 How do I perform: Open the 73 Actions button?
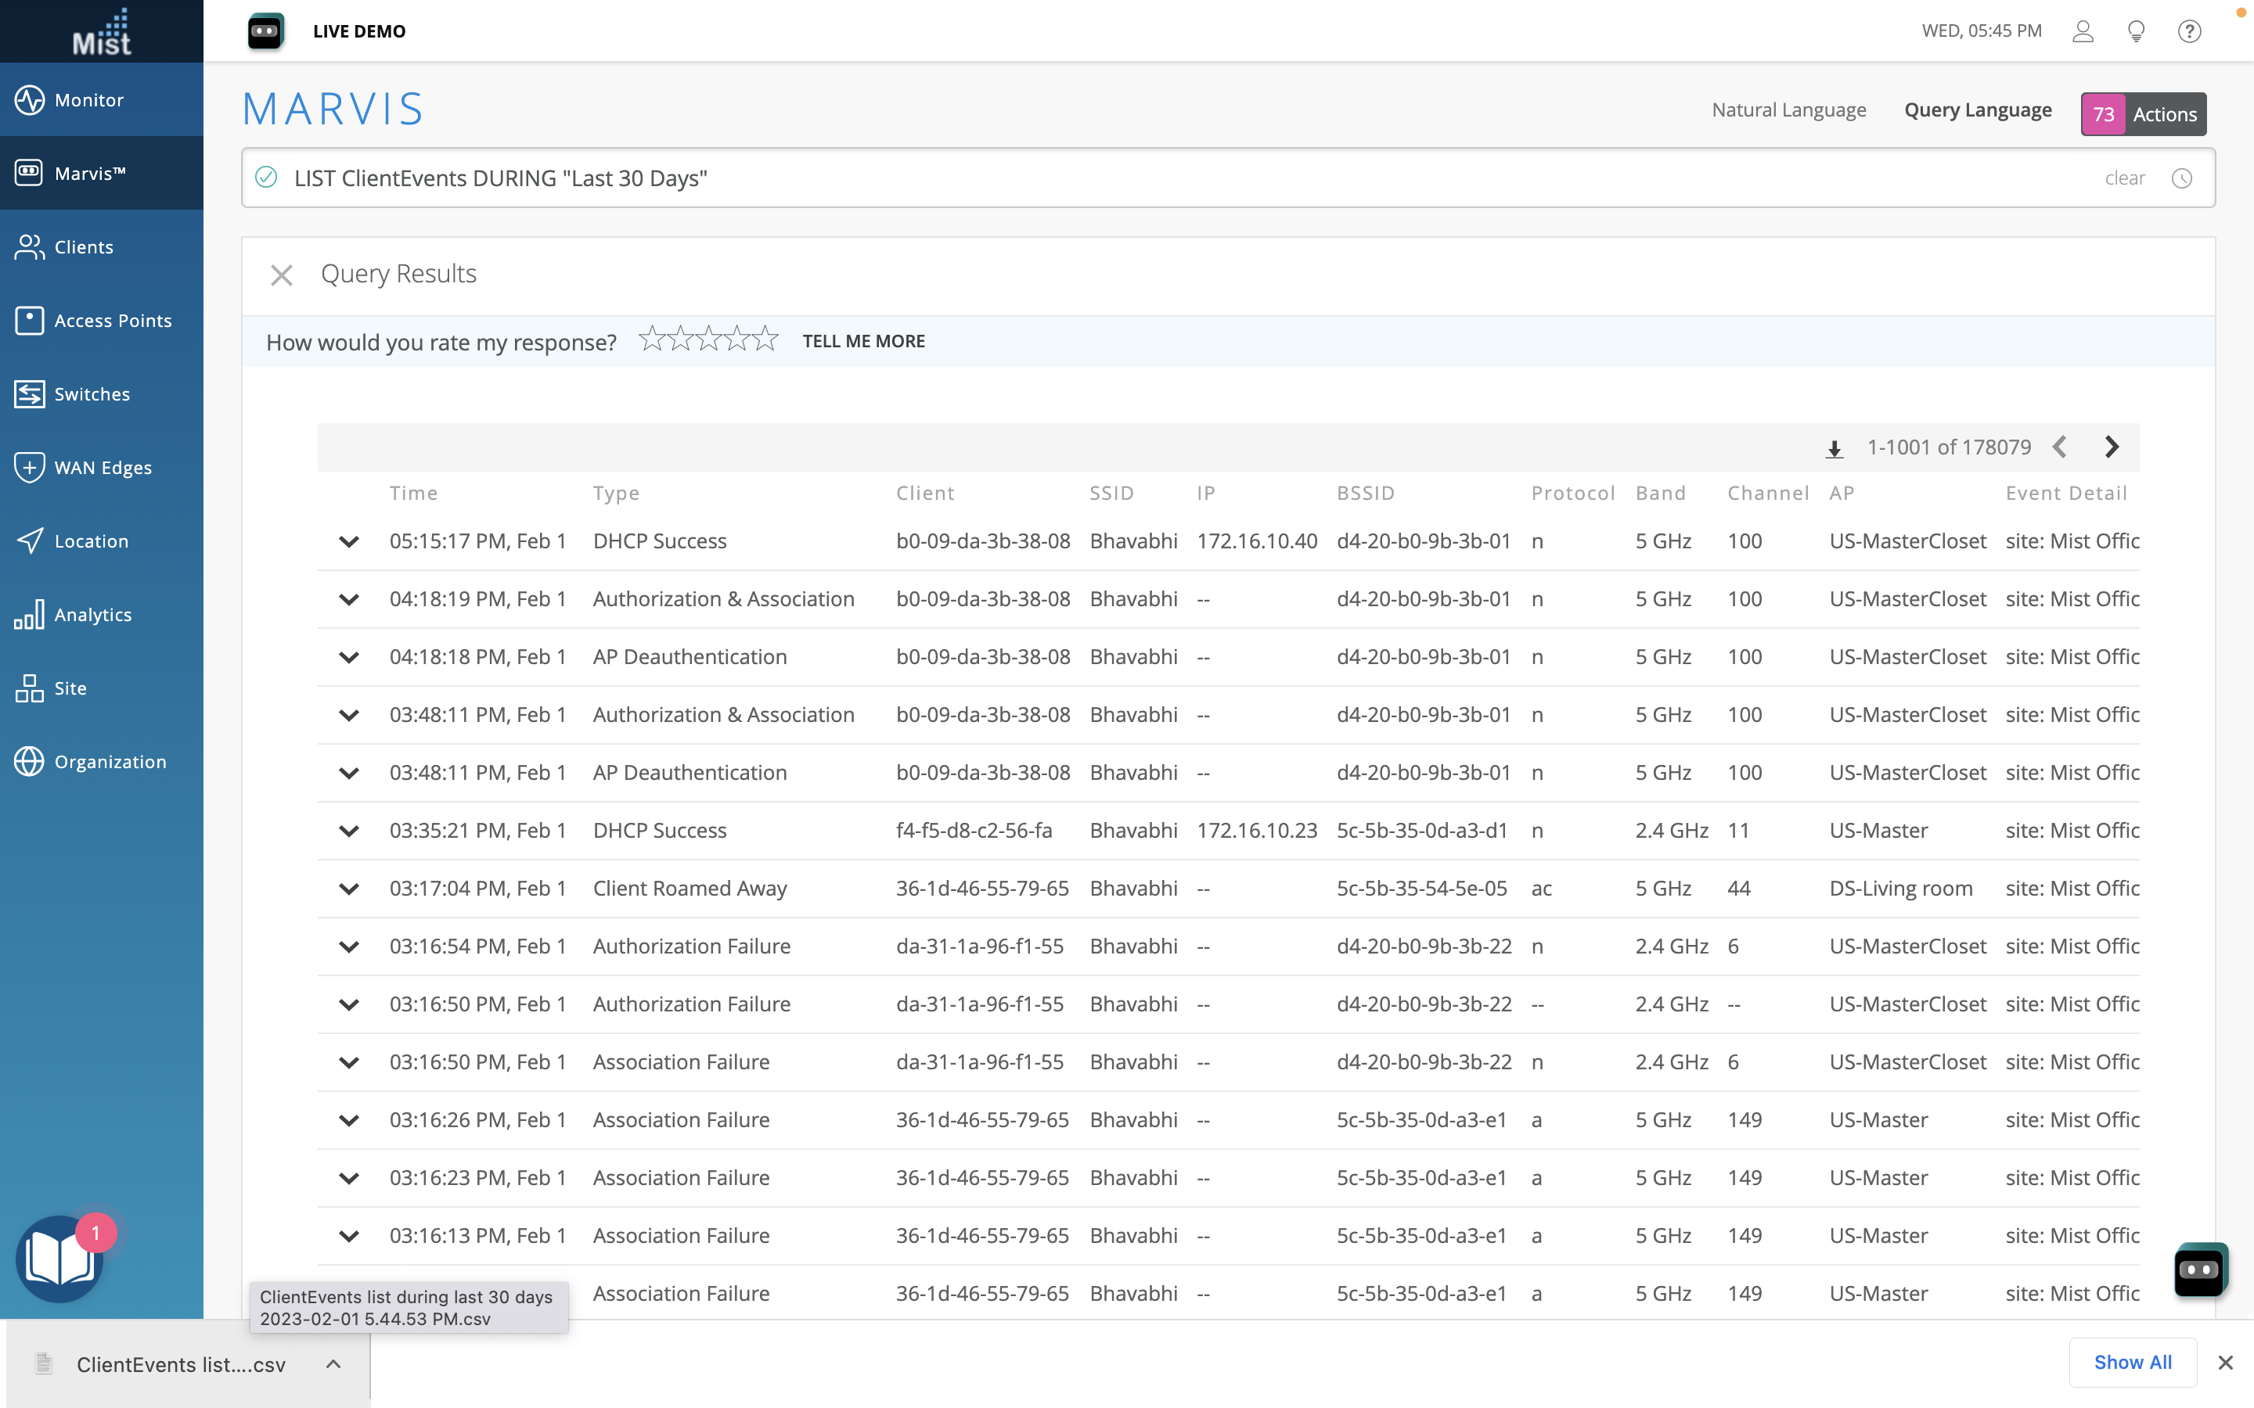[2143, 113]
